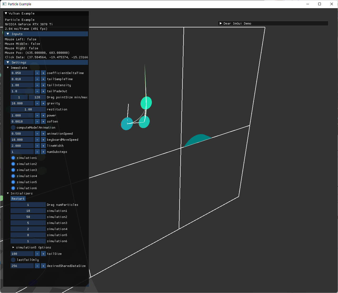Image resolution: width=338 pixels, height=293 pixels.
Task: Click simulation2 particle count field
Action: tap(28, 217)
